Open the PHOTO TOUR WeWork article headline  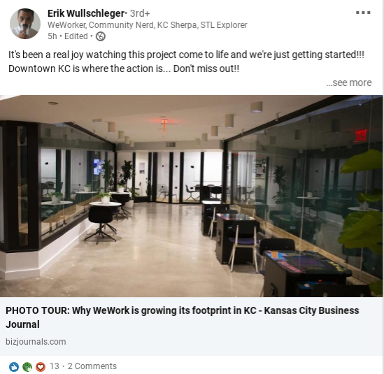(182, 317)
